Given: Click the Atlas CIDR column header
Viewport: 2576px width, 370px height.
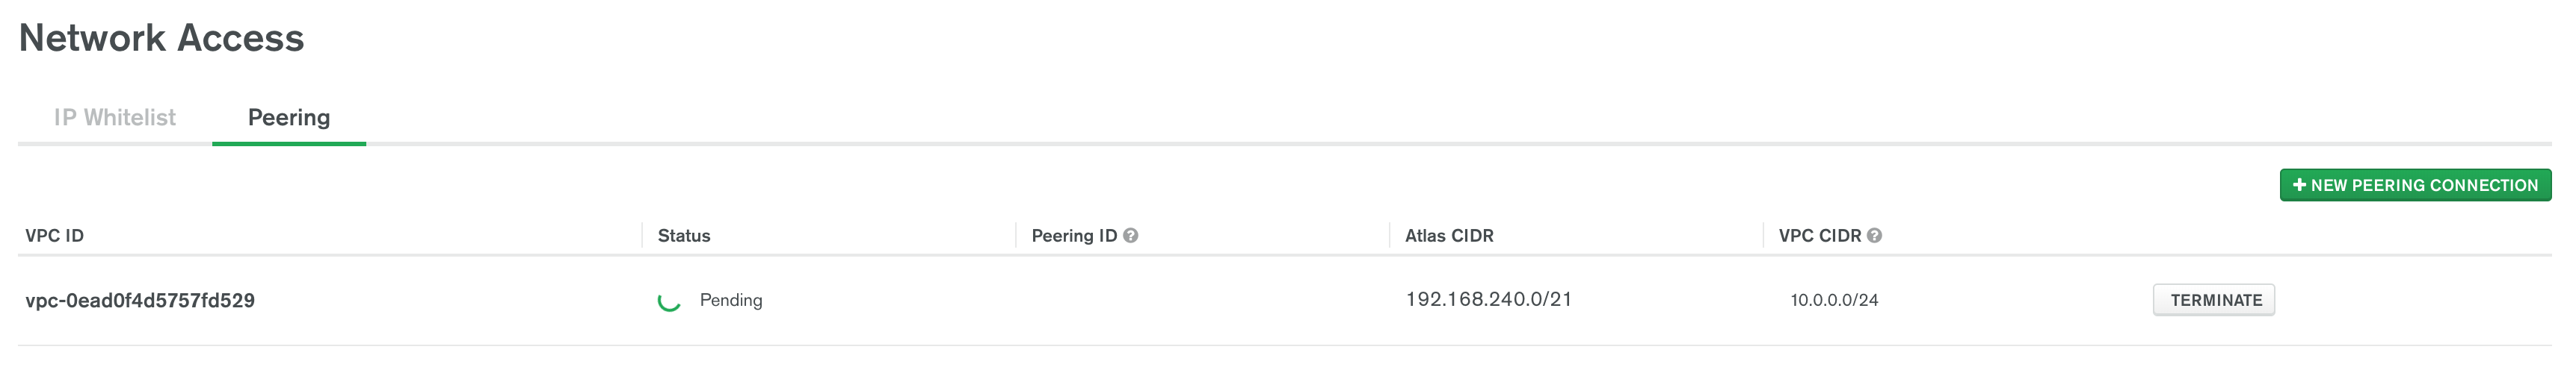Looking at the screenshot, I should [x=1449, y=236].
